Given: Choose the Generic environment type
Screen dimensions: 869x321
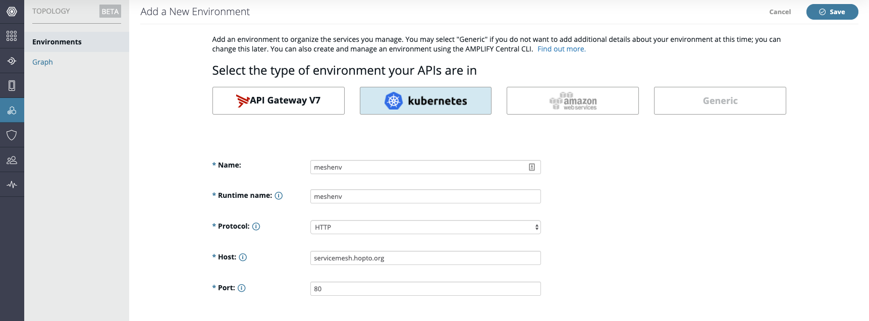Looking at the screenshot, I should point(720,100).
